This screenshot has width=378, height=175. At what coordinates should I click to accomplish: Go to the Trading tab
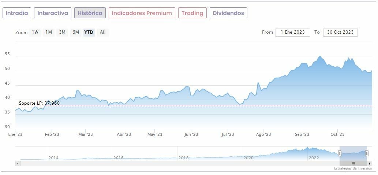point(192,13)
